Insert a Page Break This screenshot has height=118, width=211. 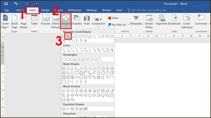point(23,21)
